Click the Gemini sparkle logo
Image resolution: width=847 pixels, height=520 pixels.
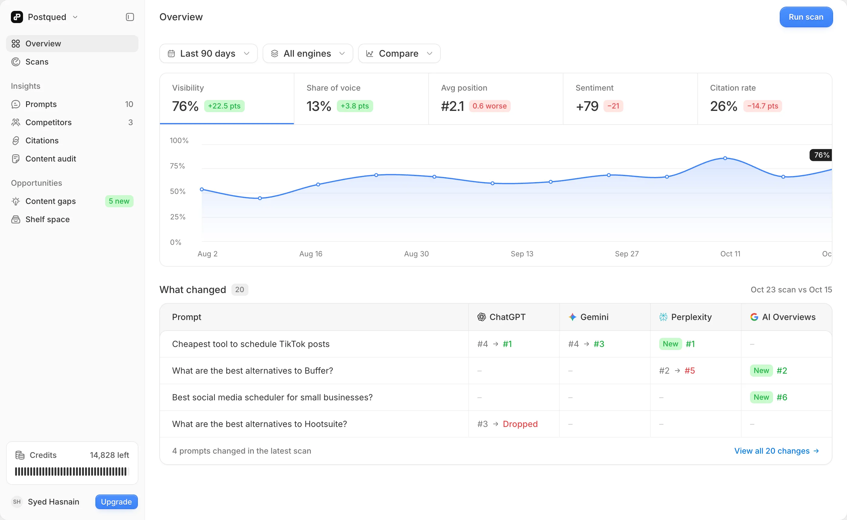[572, 317]
